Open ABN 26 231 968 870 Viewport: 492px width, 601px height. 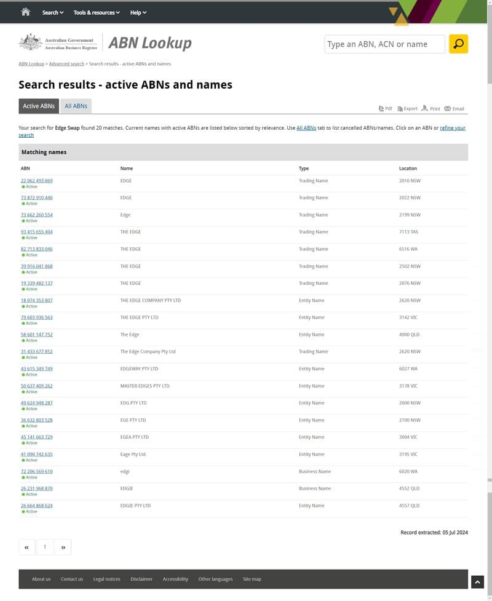click(x=37, y=488)
